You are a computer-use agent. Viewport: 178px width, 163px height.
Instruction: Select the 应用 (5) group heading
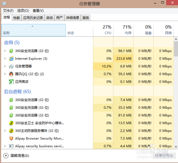(12, 42)
